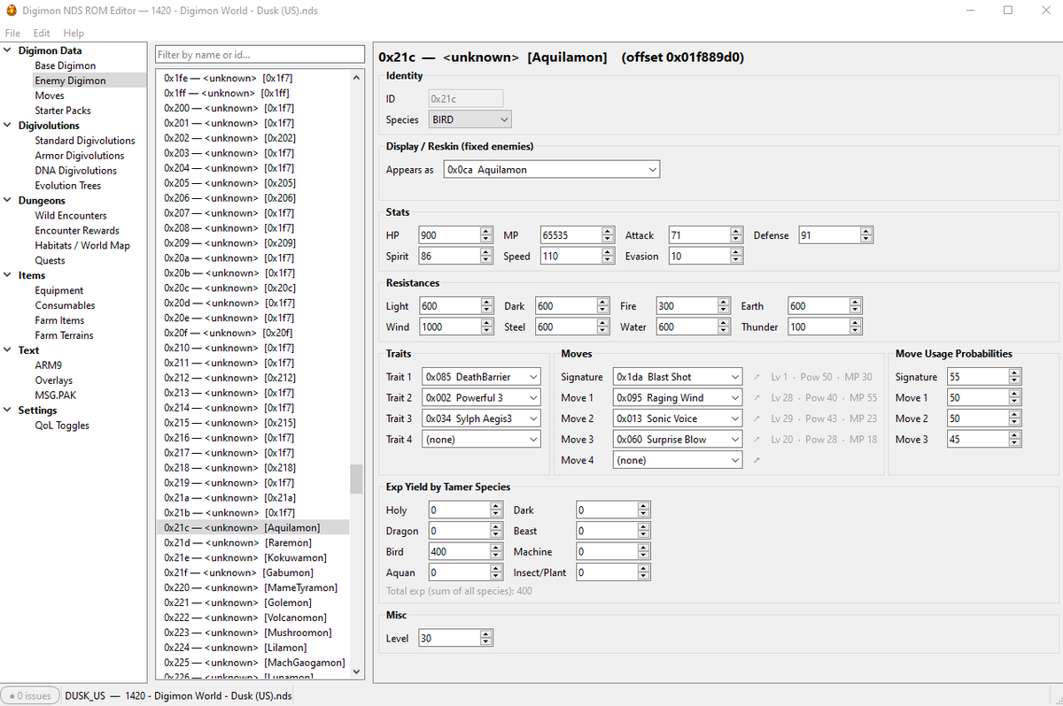Click the app icon in title bar

[12, 10]
